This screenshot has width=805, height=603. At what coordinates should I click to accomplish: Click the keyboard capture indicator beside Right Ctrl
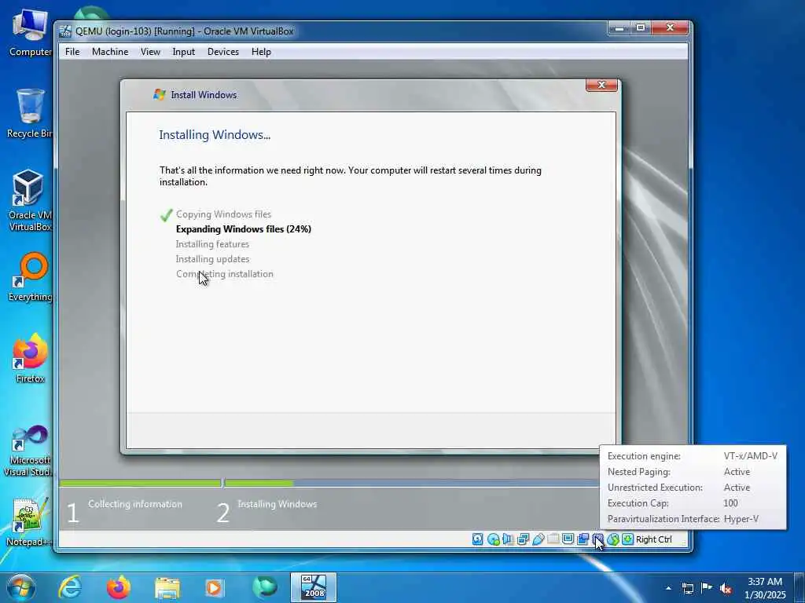(627, 539)
